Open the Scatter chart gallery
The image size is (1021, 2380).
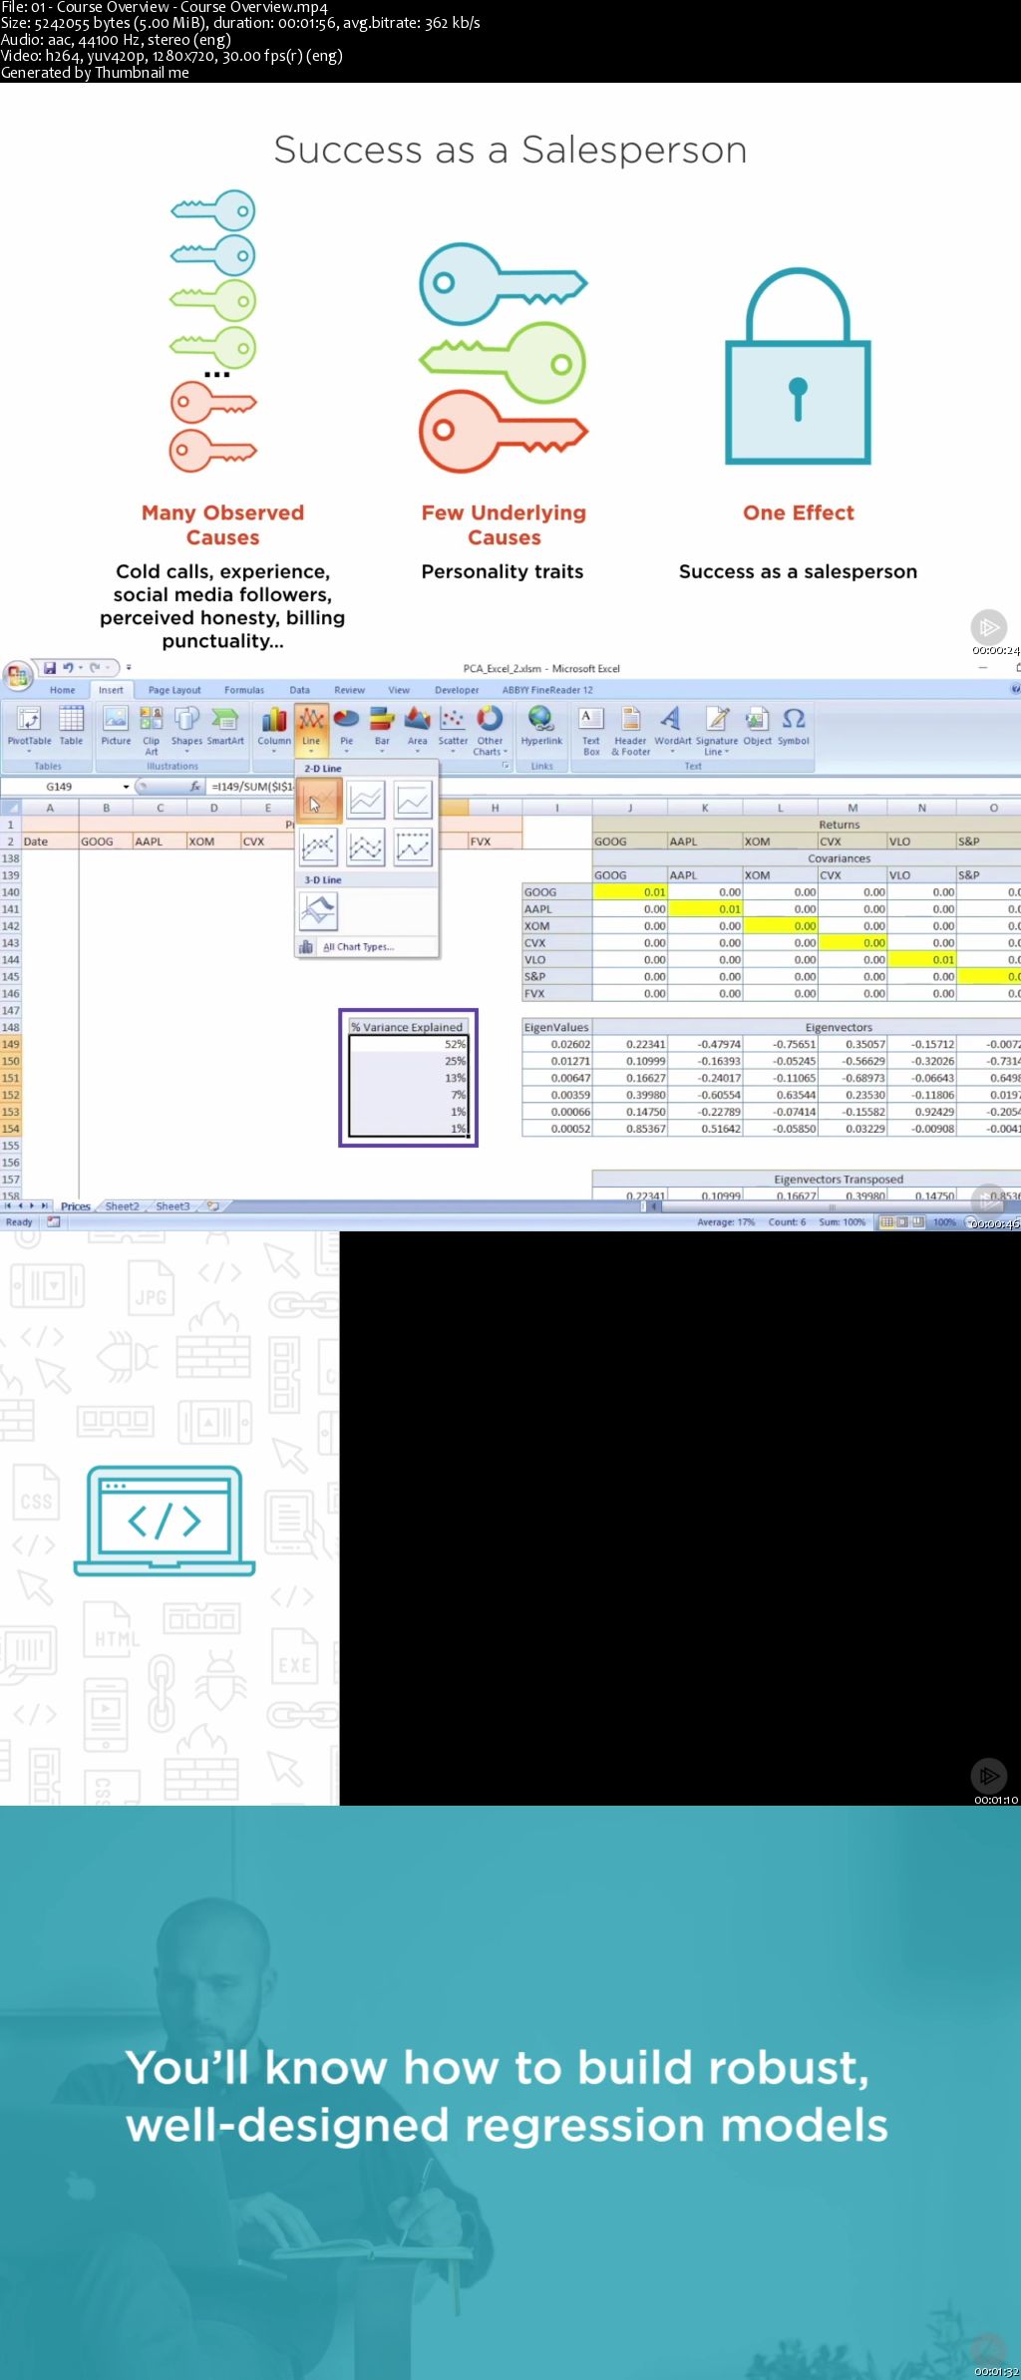tap(453, 729)
